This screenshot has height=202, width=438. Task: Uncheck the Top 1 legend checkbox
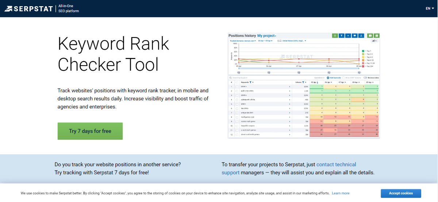[x=363, y=51]
